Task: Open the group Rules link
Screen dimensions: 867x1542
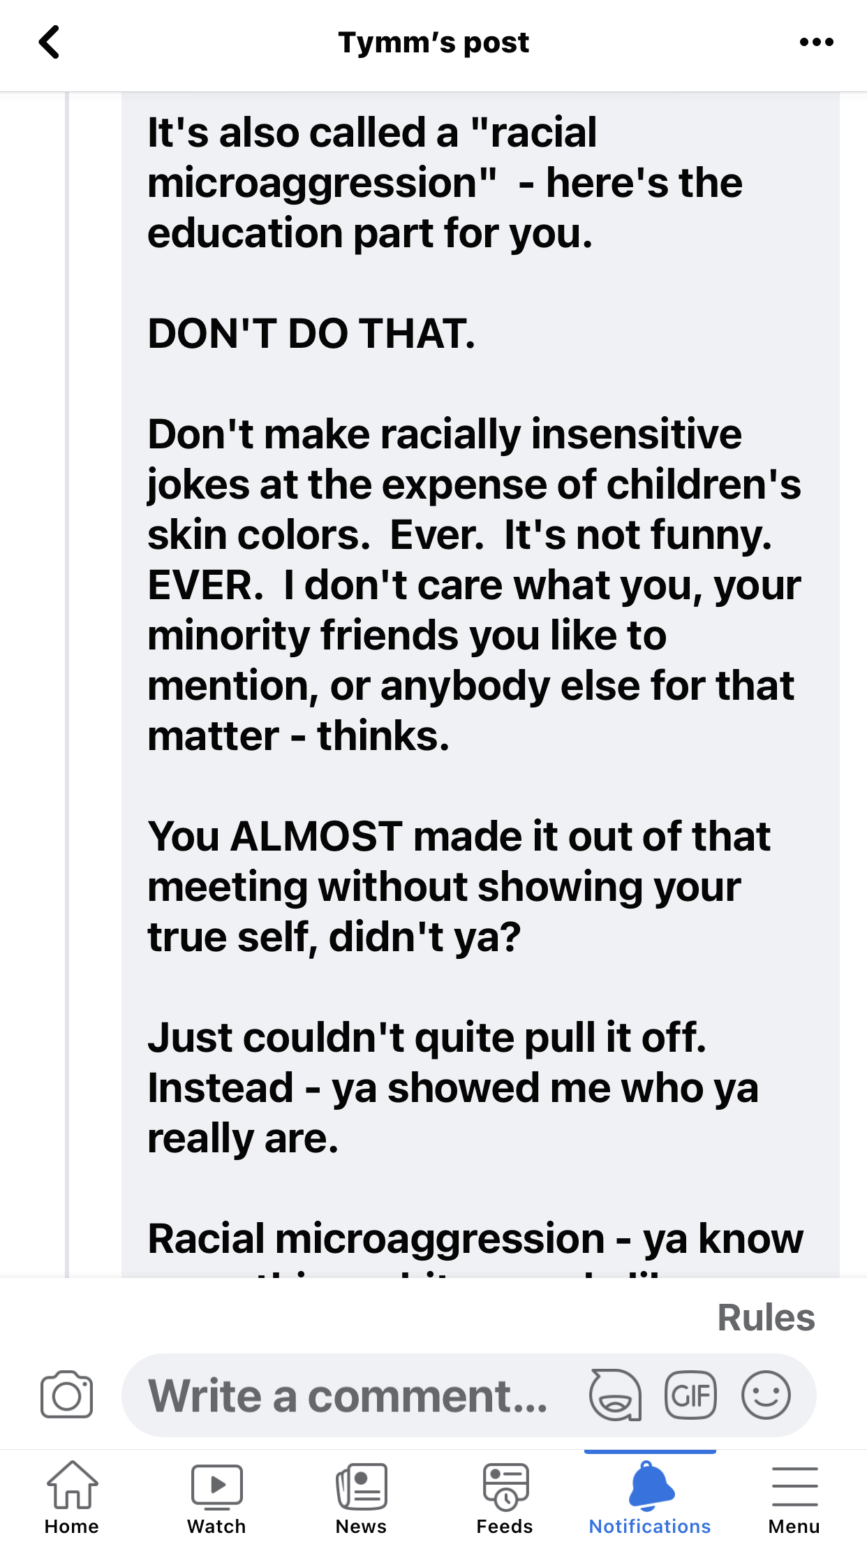Action: [x=766, y=1318]
